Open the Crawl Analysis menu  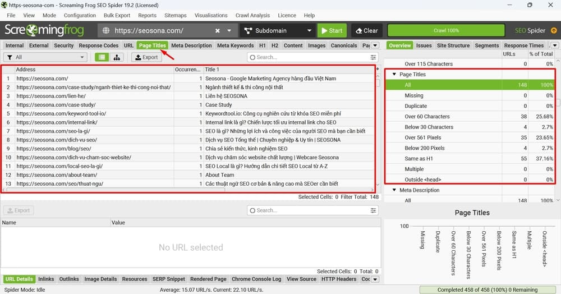[x=251, y=15]
